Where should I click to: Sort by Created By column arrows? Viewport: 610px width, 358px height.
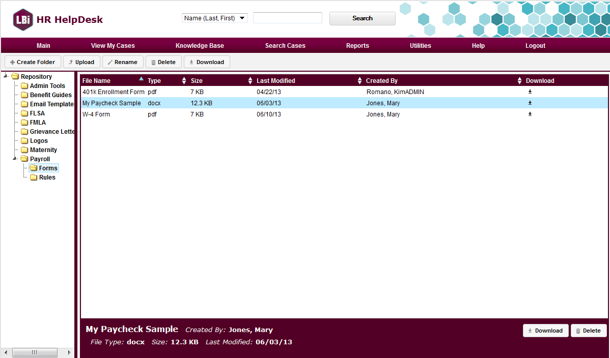click(519, 80)
